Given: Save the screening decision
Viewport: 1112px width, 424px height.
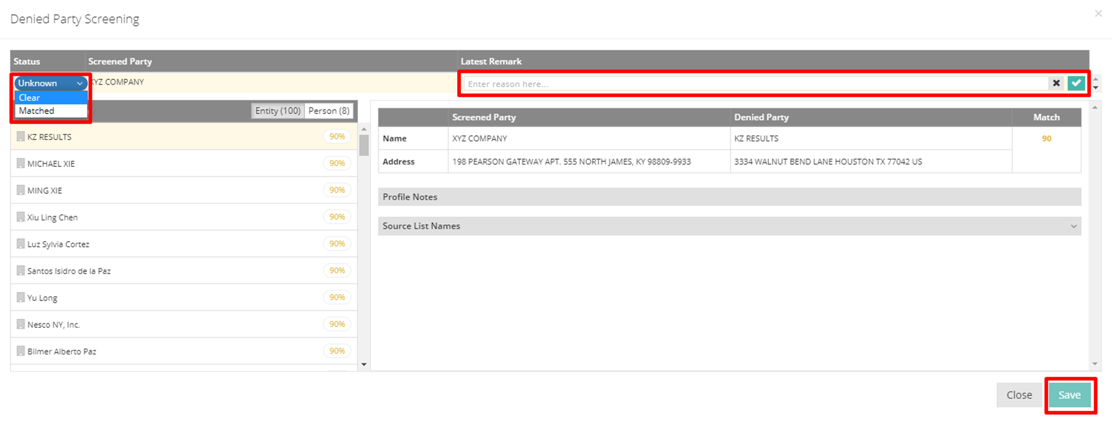Looking at the screenshot, I should [x=1070, y=395].
